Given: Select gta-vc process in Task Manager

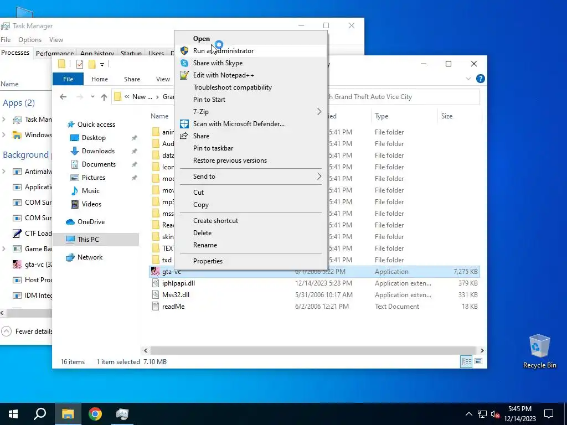Looking at the screenshot, I should (x=33, y=265).
